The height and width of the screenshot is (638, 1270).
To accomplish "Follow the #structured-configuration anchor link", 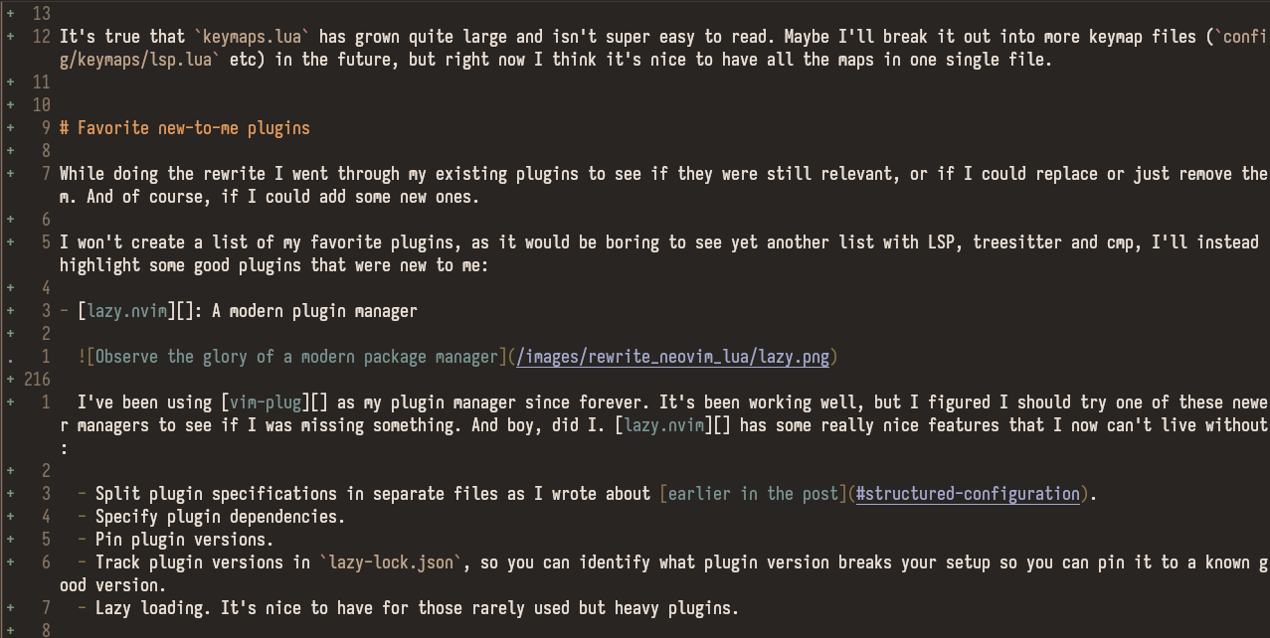I will pos(968,494).
